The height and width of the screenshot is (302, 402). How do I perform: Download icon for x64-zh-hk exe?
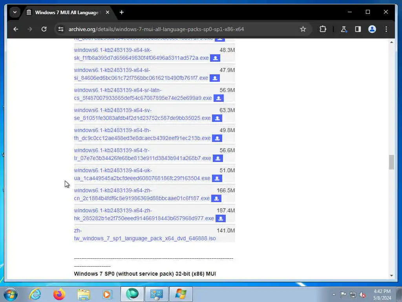click(221, 218)
